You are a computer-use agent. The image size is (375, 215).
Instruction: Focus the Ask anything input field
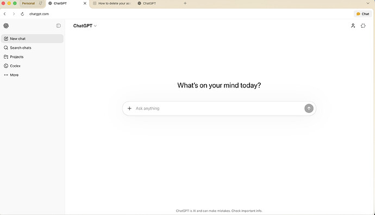(x=219, y=109)
